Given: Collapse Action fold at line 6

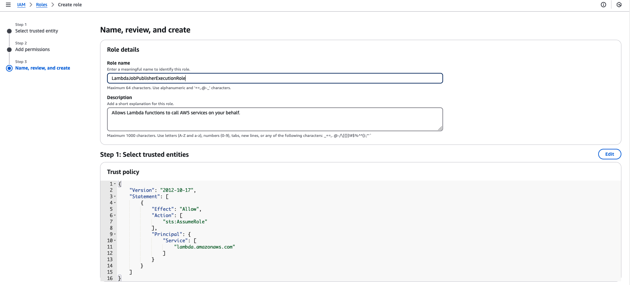Looking at the screenshot, I should tap(115, 215).
